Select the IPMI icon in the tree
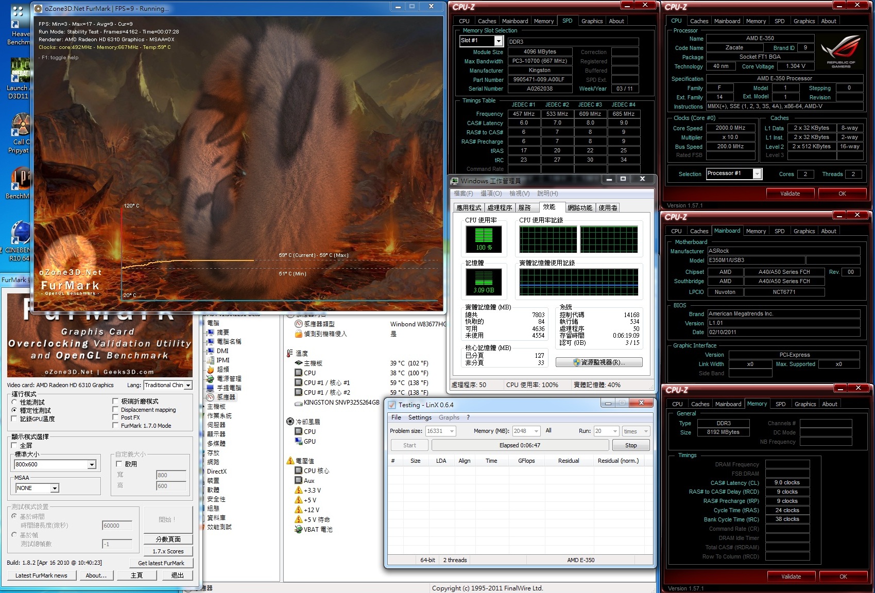 [210, 360]
